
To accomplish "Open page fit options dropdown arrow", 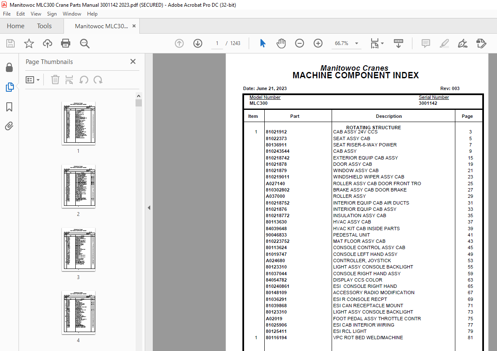I will tap(382, 43).
